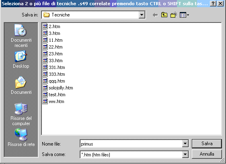This screenshot has height=164, width=226.
Task: Select the file test.htm
Action: click(54, 95)
